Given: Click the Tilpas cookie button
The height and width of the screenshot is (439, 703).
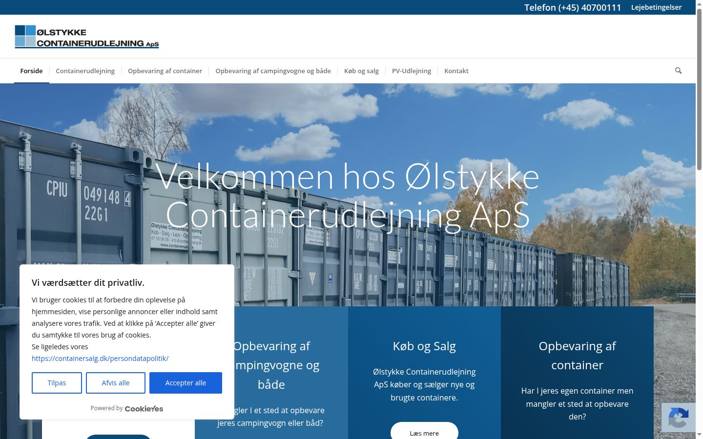Looking at the screenshot, I should click(x=57, y=383).
